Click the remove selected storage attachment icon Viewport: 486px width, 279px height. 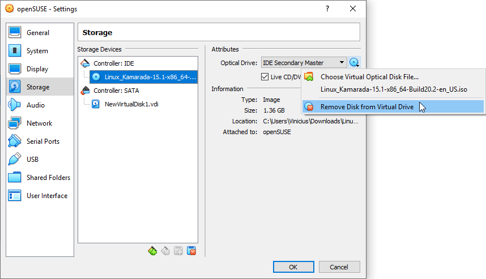(x=191, y=251)
